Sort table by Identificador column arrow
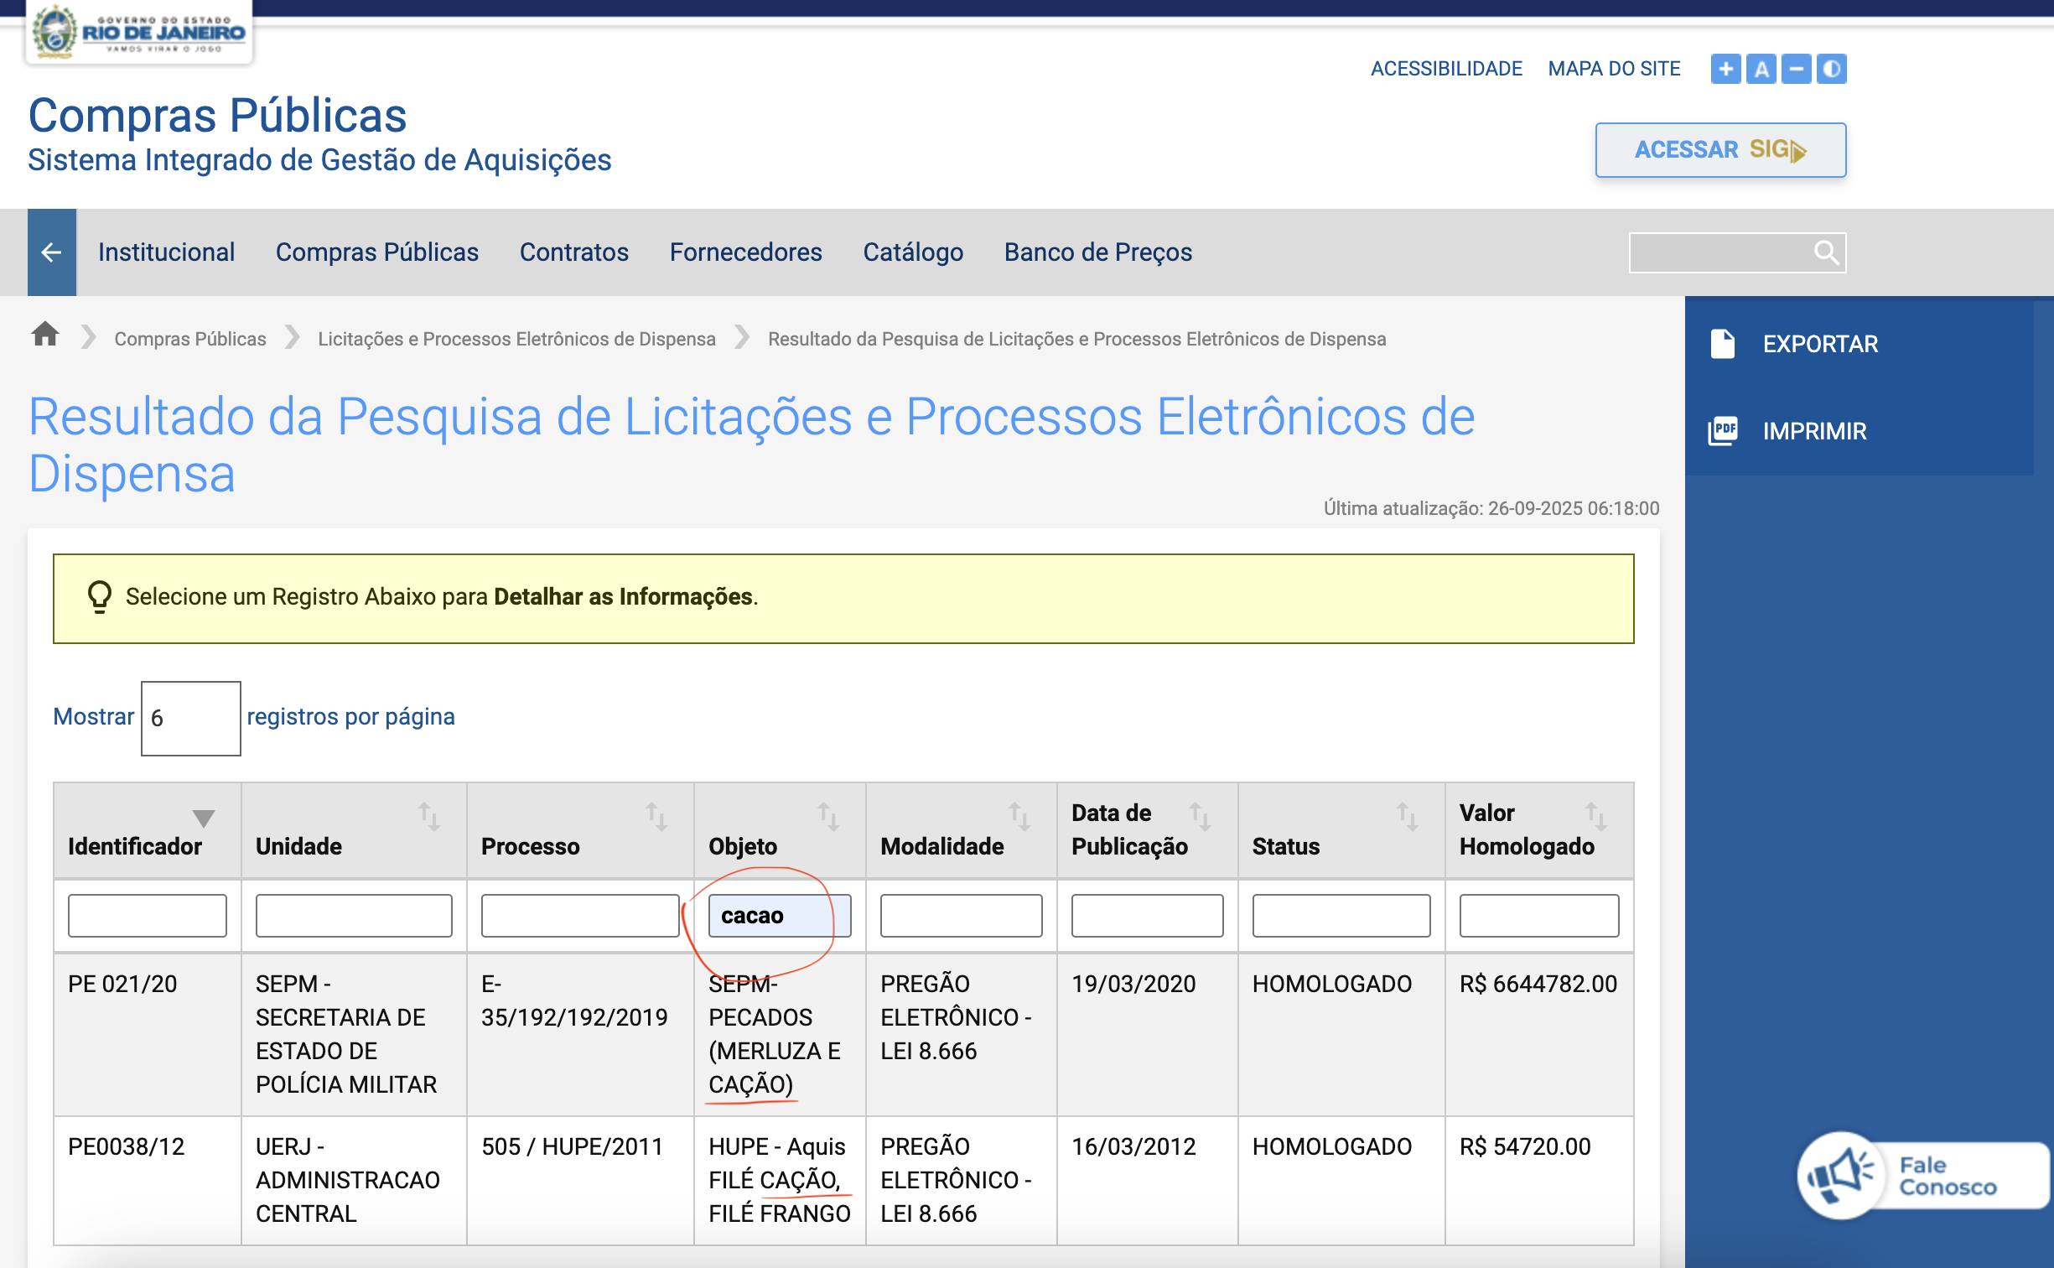Viewport: 2054px width, 1268px height. (x=204, y=818)
